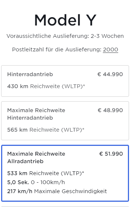Click the WLTP asterisk in the 565 km row
This screenshot has height=207, width=138.
(x=83, y=129)
